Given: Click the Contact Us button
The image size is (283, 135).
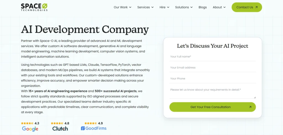Looking at the screenshot, I should point(247,7).
